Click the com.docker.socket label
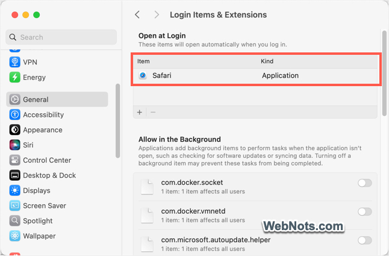The image size is (389, 256). click(192, 183)
